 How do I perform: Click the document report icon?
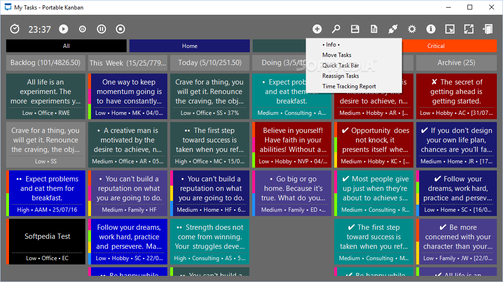pos(374,29)
